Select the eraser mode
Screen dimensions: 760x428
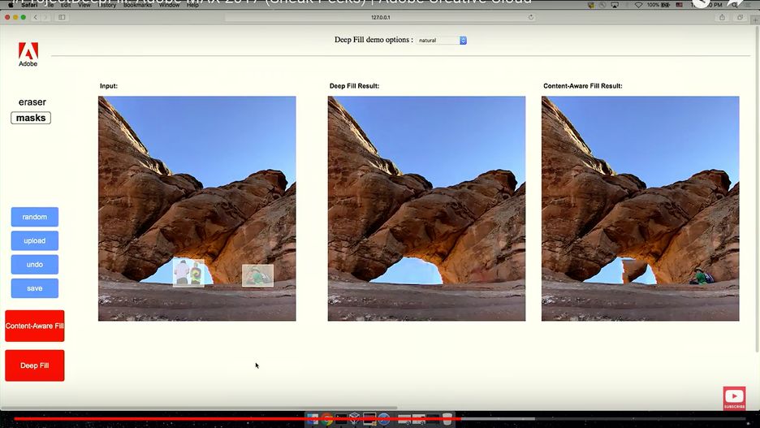tap(32, 102)
